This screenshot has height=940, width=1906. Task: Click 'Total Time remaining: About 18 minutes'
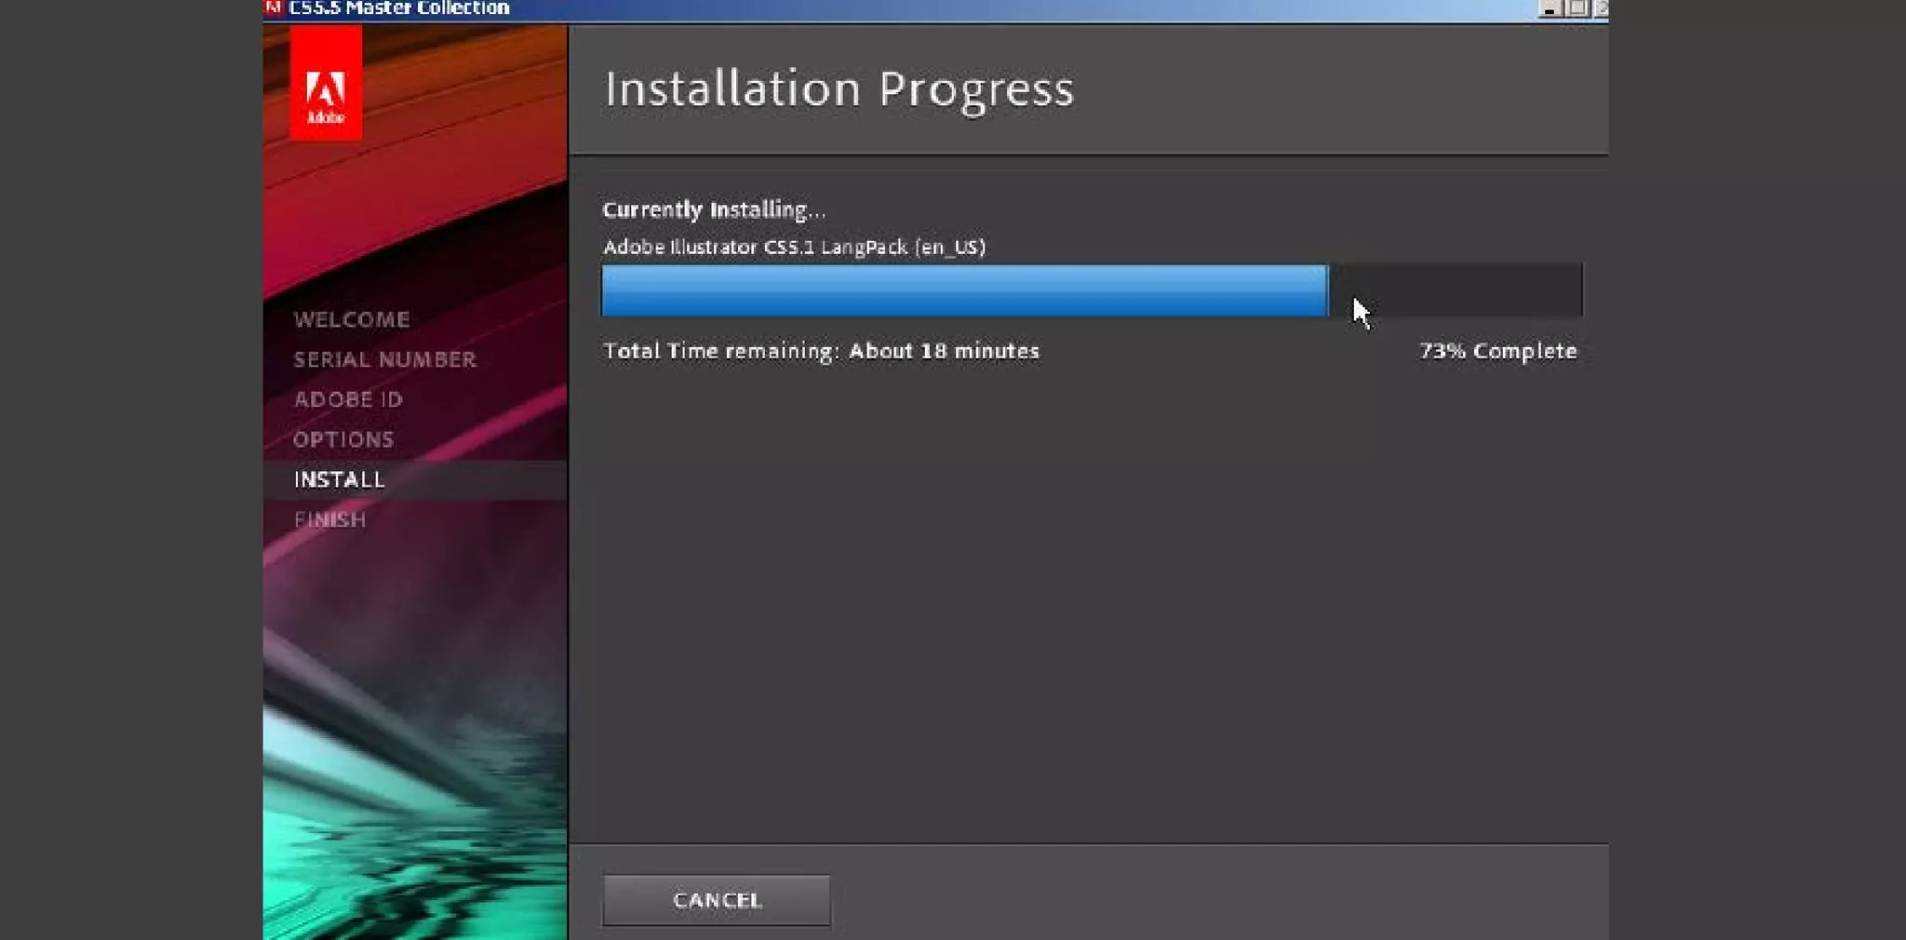click(821, 351)
